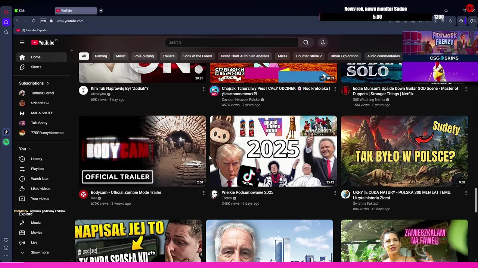
Task: Open Watch later list
Action: pyautogui.click(x=41, y=179)
